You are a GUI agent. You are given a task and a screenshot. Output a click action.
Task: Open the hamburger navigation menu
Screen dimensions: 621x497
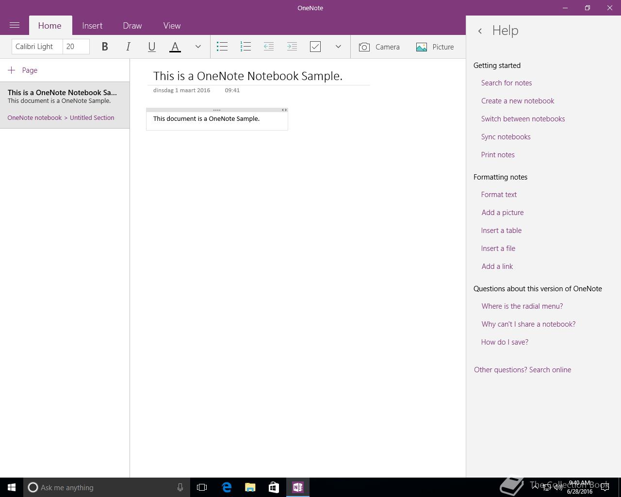pos(15,25)
